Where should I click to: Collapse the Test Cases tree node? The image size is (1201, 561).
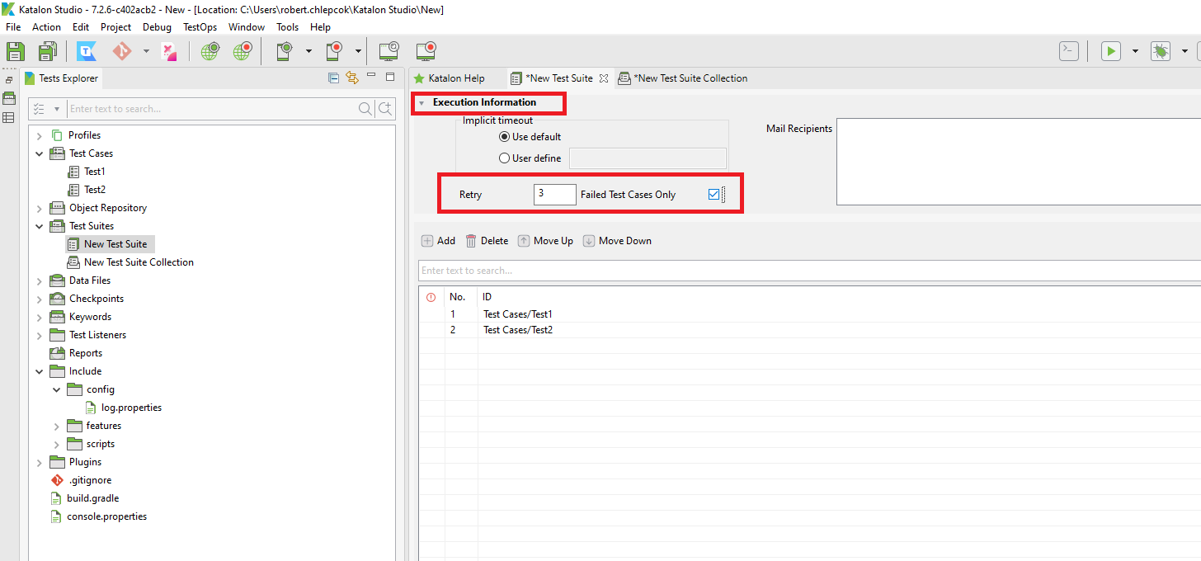click(x=39, y=153)
